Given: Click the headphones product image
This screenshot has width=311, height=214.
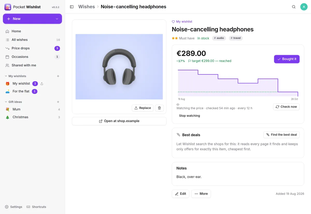Looking at the screenshot, I should click(119, 67).
